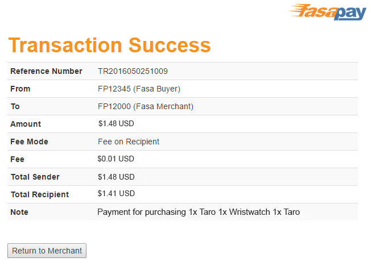The image size is (371, 266).
Task: Click the Total Sender label
Action: (35, 177)
